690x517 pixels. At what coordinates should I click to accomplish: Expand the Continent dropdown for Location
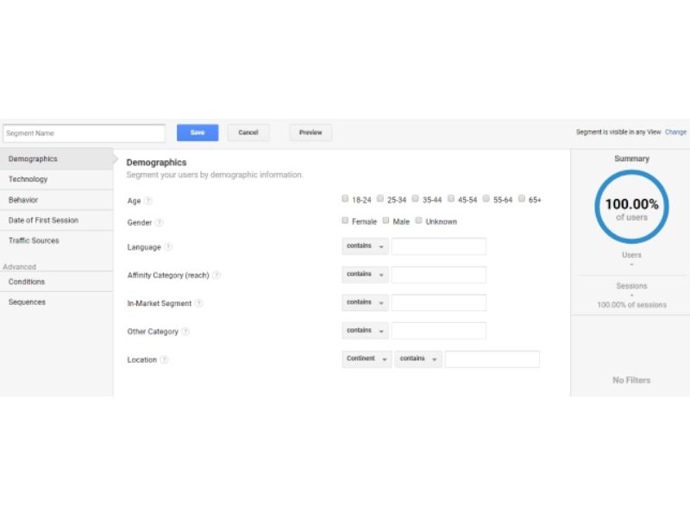[x=367, y=359]
